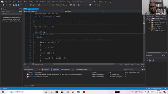Open Visual Studio from Windows taskbar
The width and height of the screenshot is (168, 94).
78,92
